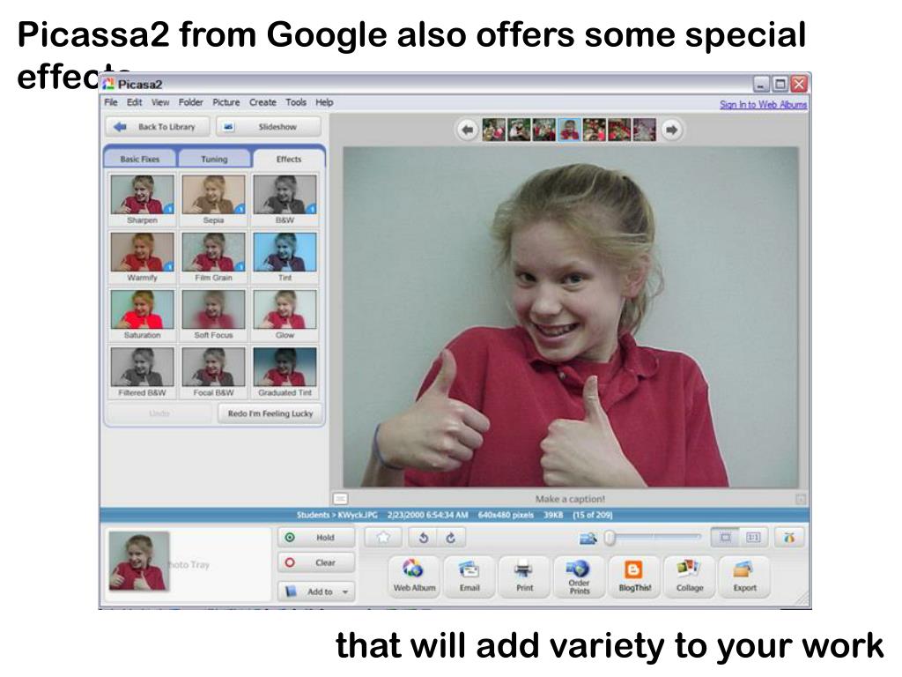This screenshot has width=902, height=677.
Task: Apply the Sharpen effect thumbnail
Action: tap(142, 195)
